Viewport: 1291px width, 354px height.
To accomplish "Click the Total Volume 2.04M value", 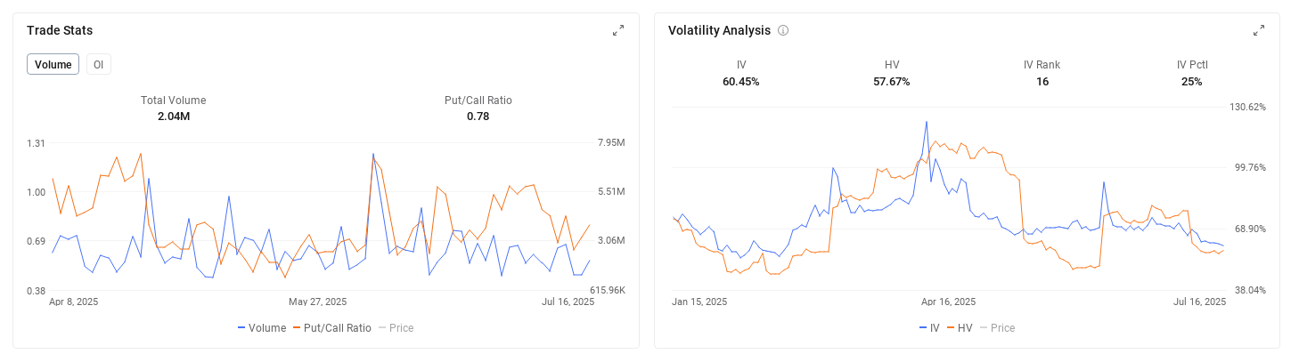I will coord(174,117).
